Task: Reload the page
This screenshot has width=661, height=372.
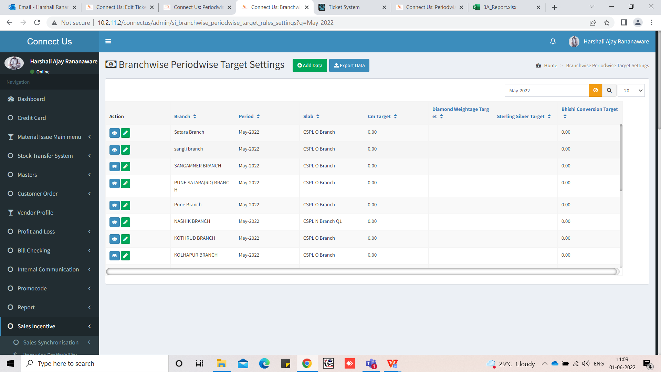Action: pos(37,23)
